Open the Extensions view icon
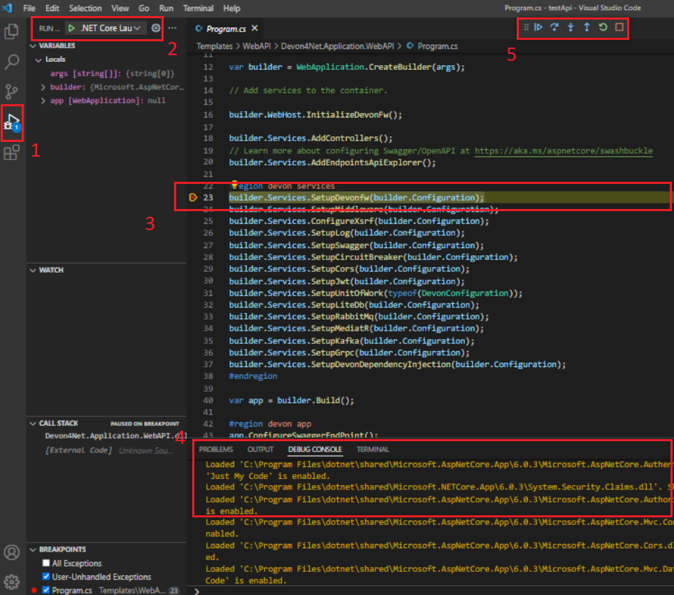Viewport: 674px width, 595px height. [x=12, y=153]
